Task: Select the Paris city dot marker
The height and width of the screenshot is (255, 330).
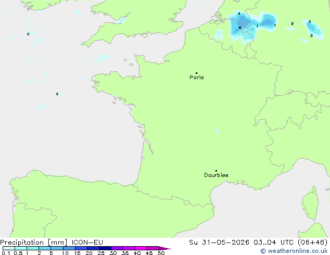Action: (x=197, y=73)
